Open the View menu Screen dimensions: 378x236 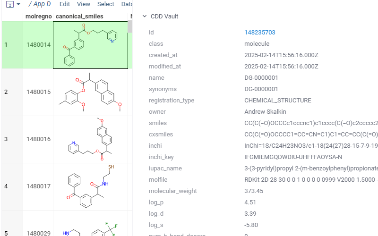tap(84, 4)
